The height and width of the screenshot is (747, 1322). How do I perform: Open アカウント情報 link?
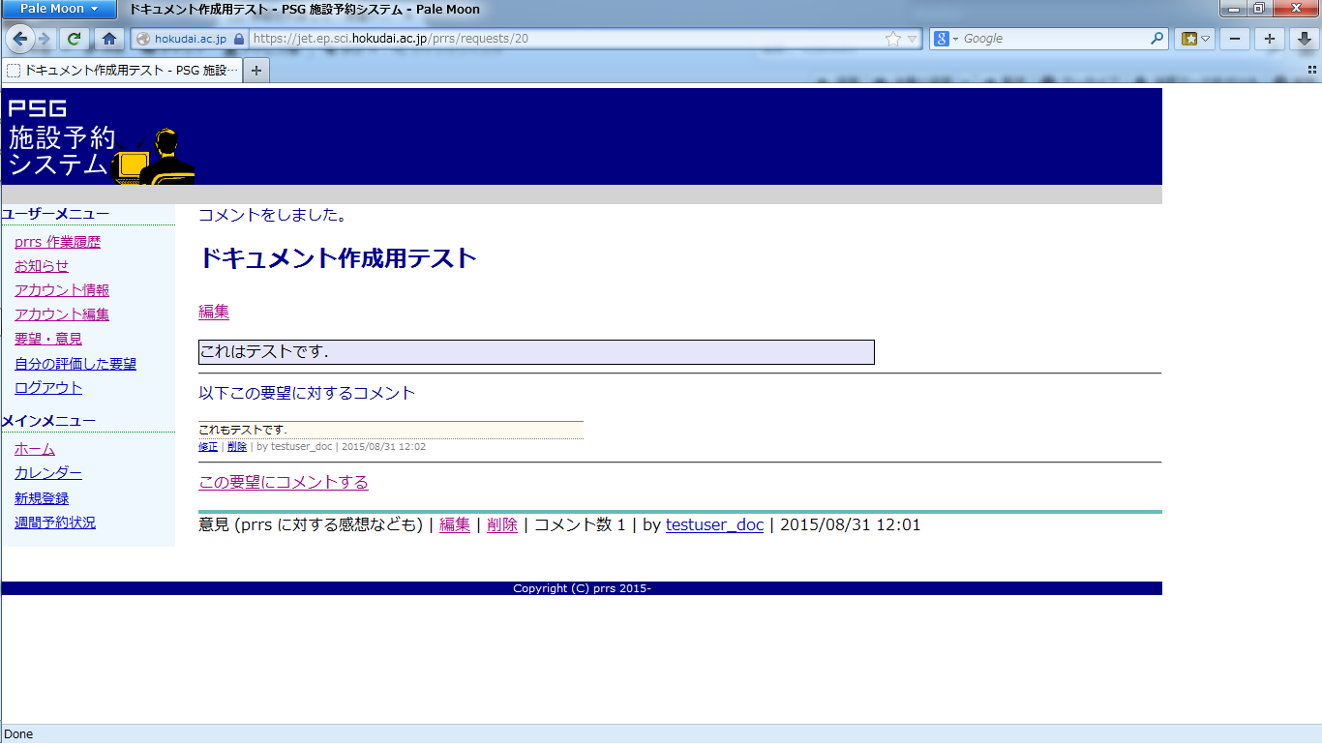[62, 290]
